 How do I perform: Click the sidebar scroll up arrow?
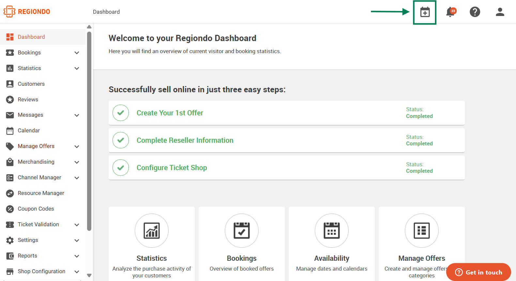click(x=89, y=27)
